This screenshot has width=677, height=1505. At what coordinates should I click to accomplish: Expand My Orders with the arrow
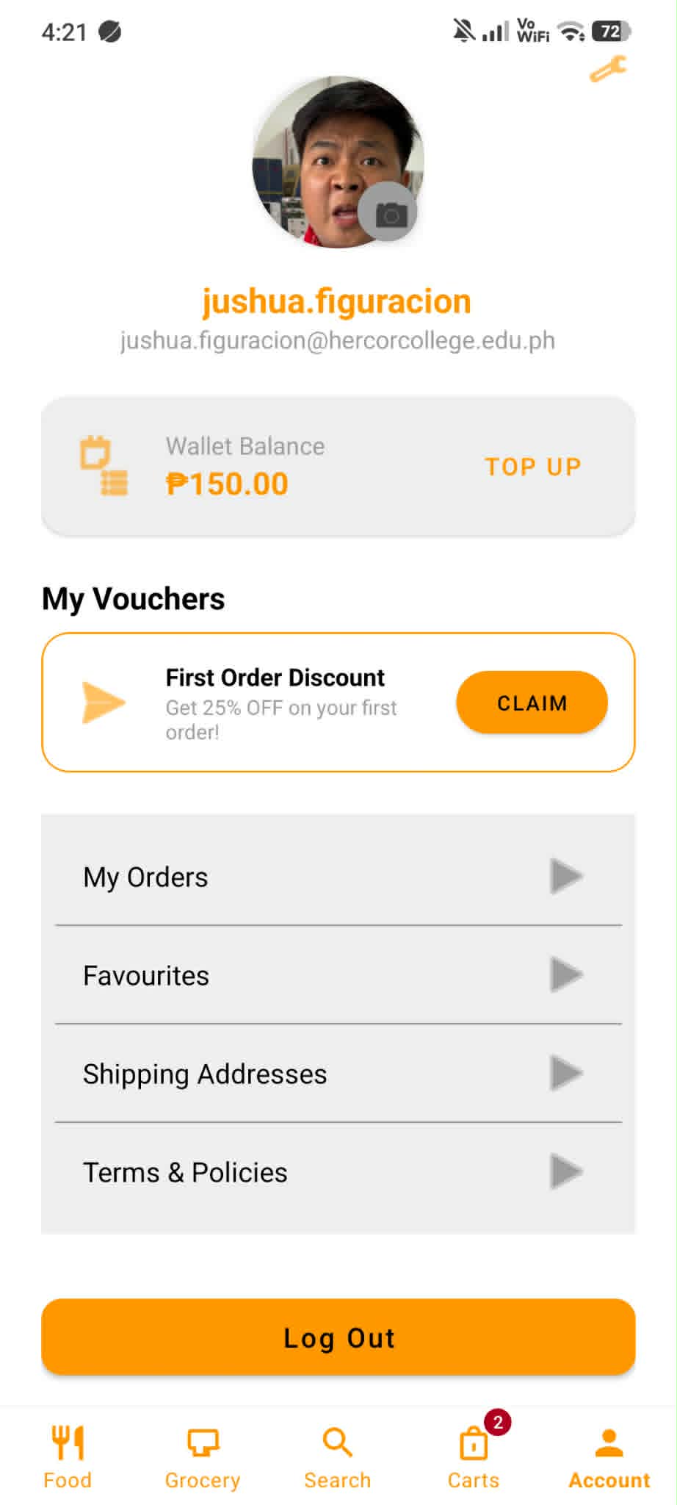(566, 876)
